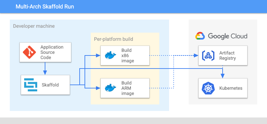Screen dimensions: 267x124
Task: Click the Docker whale in ARM box
Action: (x=110, y=88)
